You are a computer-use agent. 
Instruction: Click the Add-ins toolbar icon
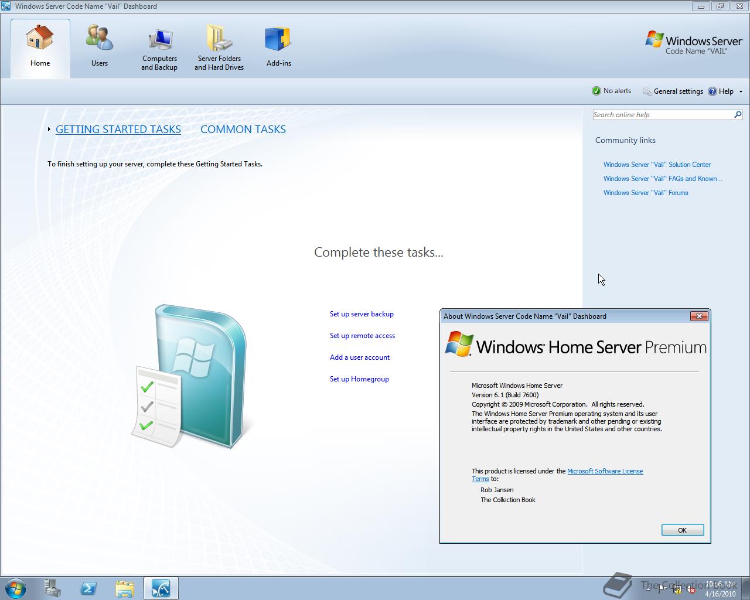point(278,47)
